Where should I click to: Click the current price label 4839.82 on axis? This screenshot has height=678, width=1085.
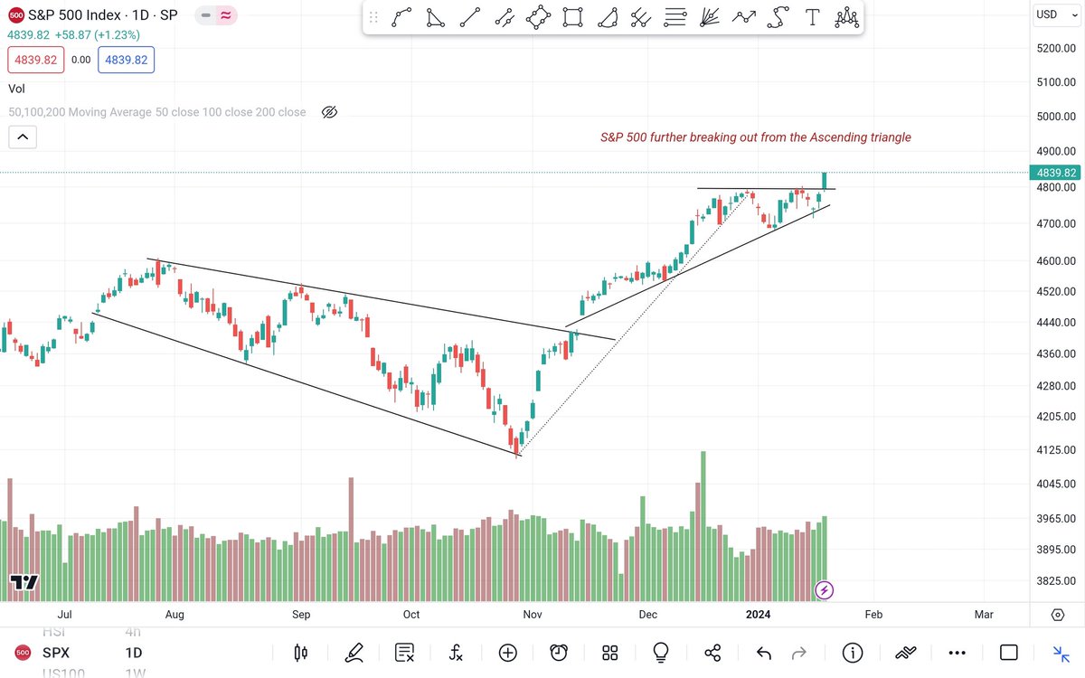tap(1056, 173)
